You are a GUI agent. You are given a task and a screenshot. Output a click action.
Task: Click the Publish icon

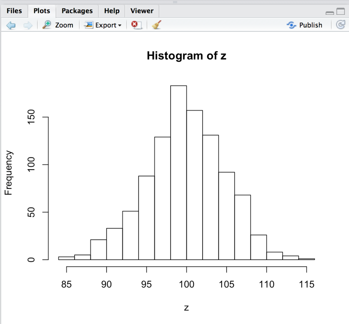pos(291,25)
